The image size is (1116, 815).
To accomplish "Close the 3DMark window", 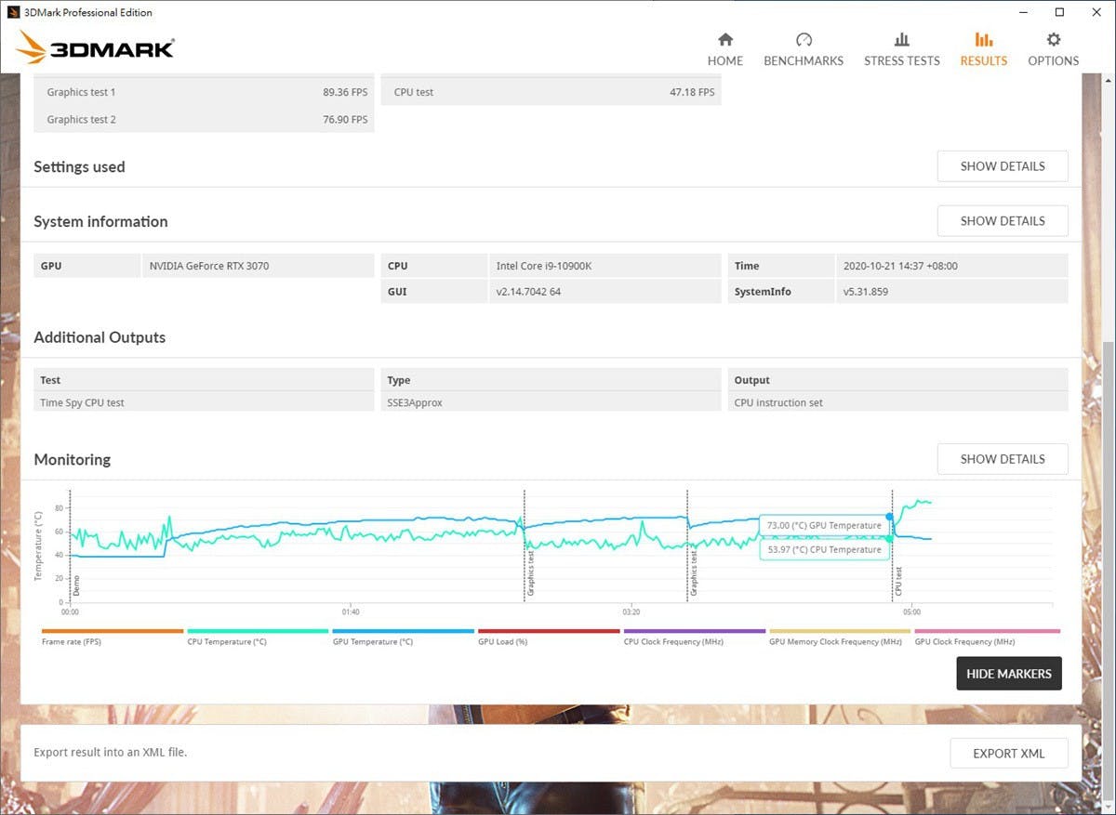I will 1097,12.
